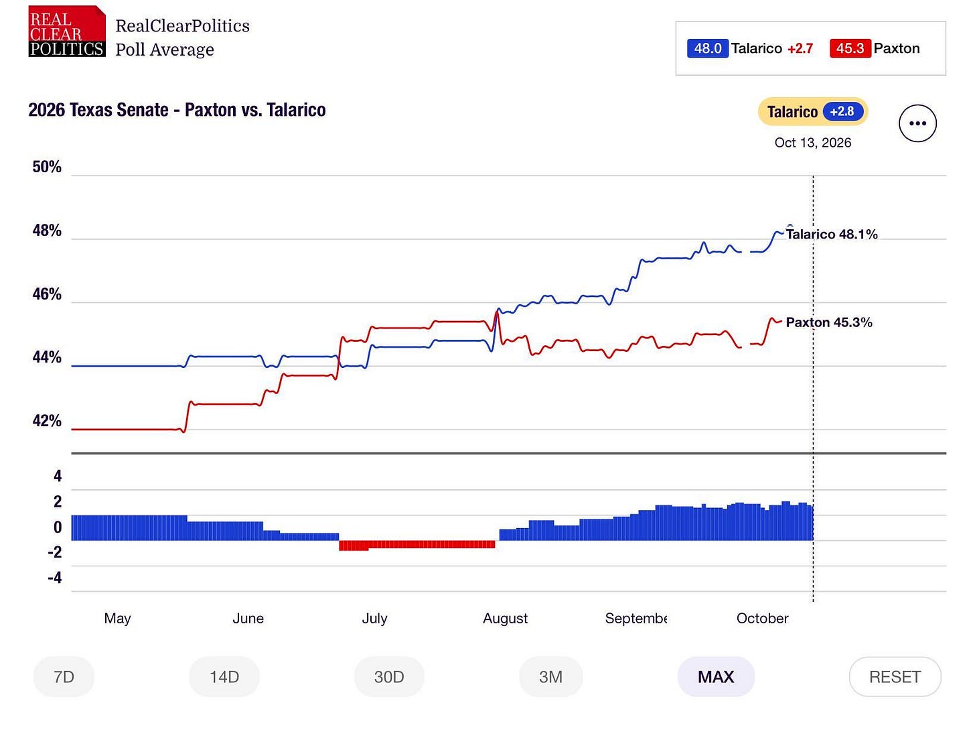Open the three-dot options menu

pyautogui.click(x=917, y=123)
